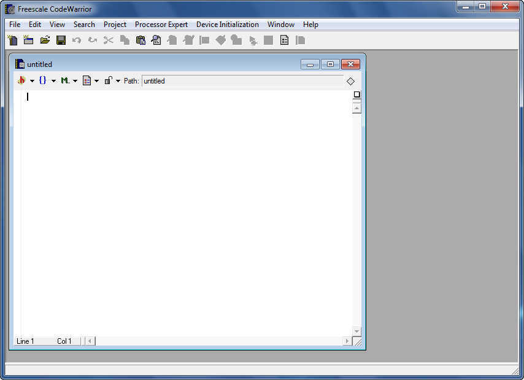This screenshot has width=524, height=380.
Task: Click the editor pane split toggle
Action: click(x=356, y=95)
